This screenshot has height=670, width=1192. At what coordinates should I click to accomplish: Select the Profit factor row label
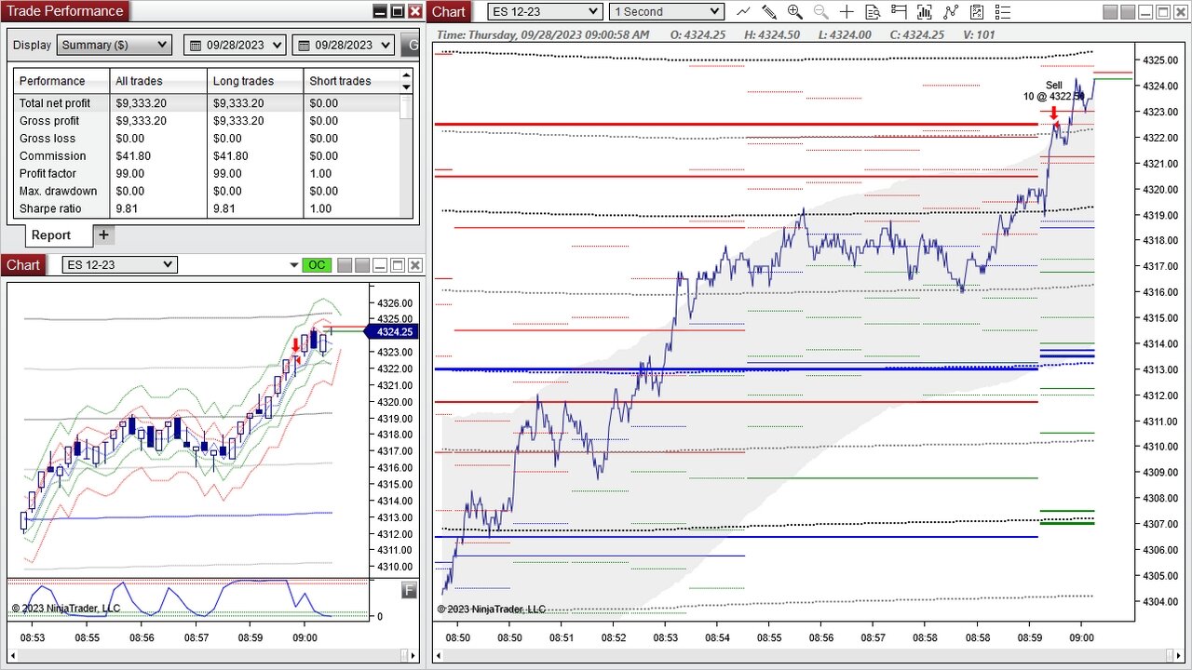tap(47, 174)
